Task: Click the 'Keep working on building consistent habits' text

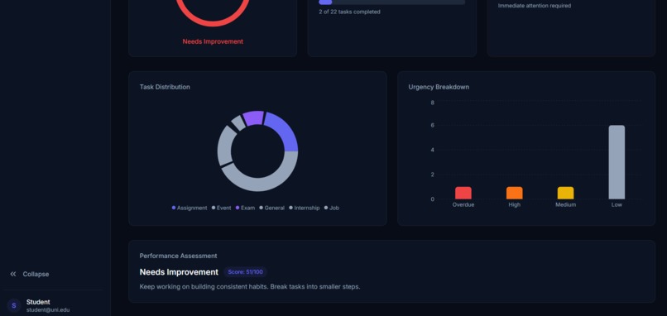Action: 250,287
